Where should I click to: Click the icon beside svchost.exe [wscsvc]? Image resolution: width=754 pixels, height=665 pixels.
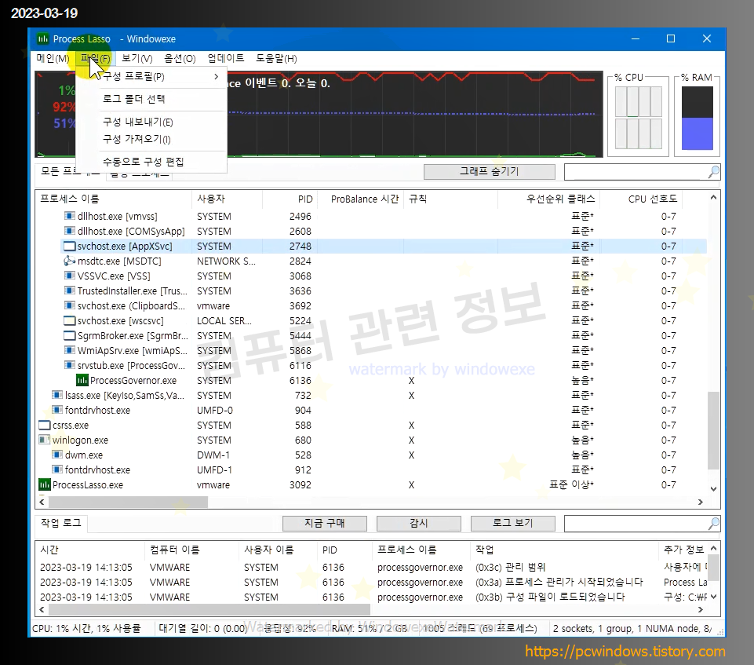(70, 320)
